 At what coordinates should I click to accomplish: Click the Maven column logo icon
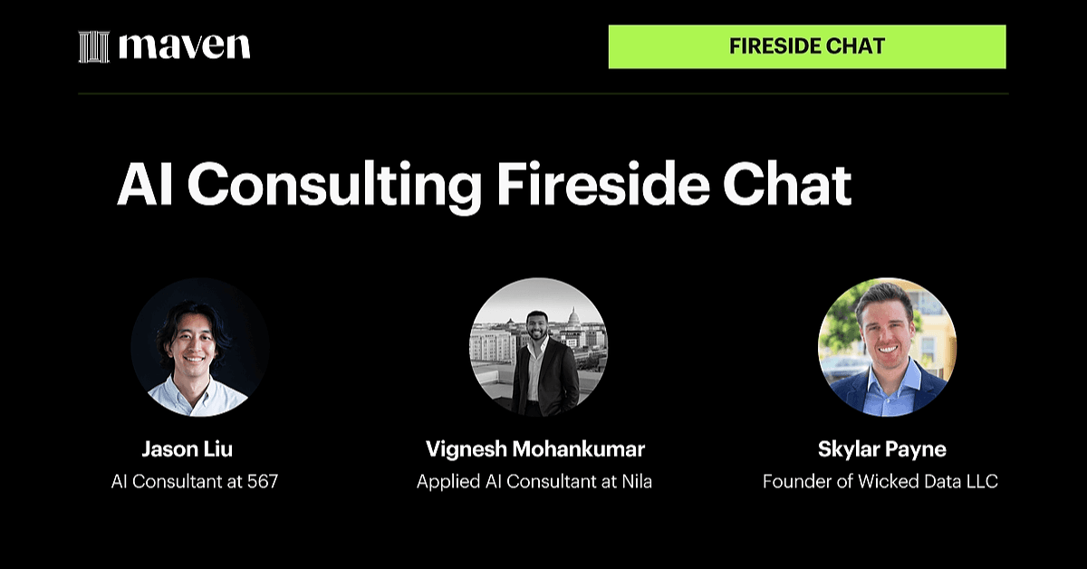coord(93,47)
